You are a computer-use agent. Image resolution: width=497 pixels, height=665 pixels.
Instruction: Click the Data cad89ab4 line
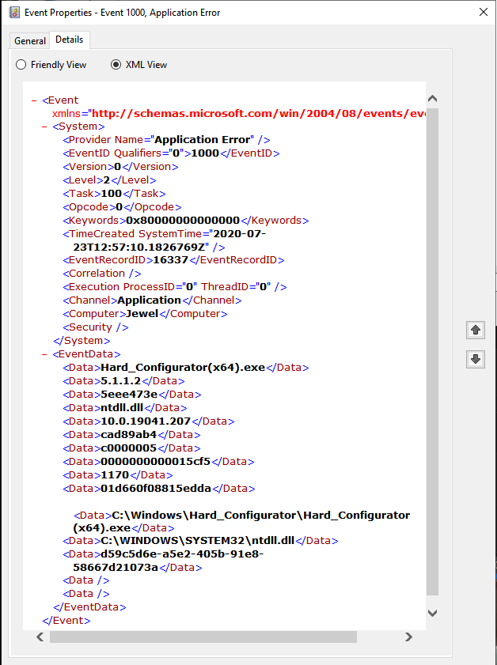point(131,435)
